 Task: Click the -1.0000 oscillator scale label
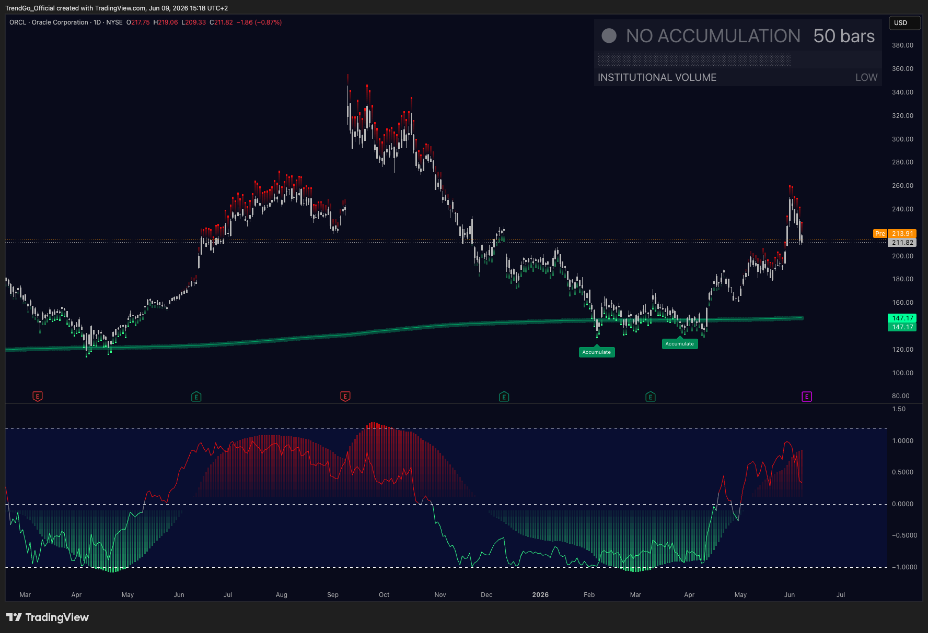pos(904,567)
